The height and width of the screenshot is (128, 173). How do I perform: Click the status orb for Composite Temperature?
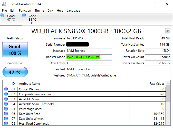click(x=6, y=94)
